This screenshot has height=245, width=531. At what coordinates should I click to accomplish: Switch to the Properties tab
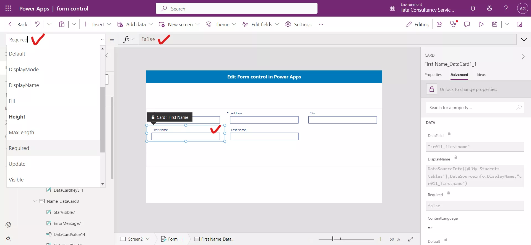tap(433, 75)
